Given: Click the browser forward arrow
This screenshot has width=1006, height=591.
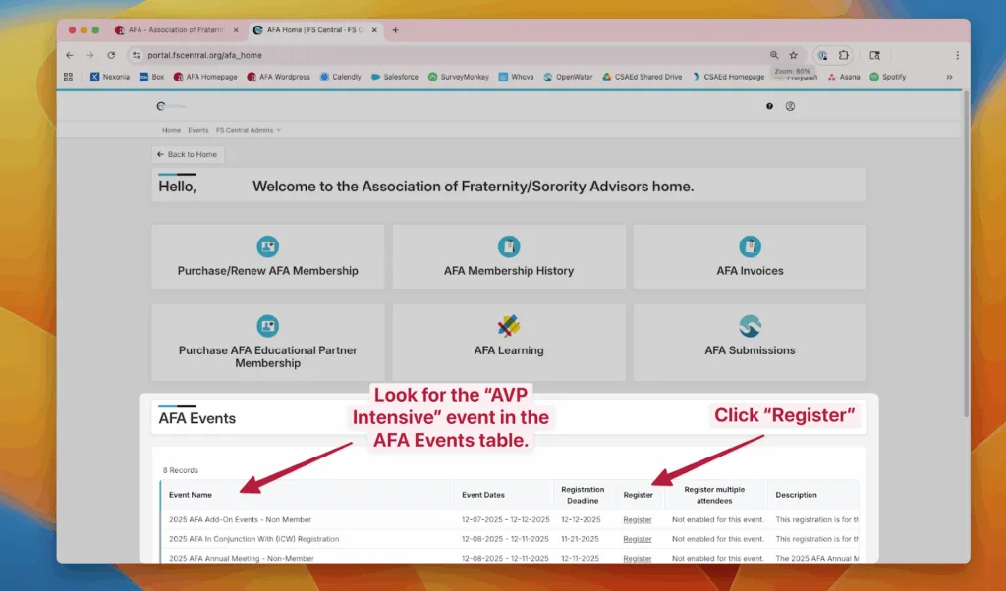Looking at the screenshot, I should (x=89, y=55).
